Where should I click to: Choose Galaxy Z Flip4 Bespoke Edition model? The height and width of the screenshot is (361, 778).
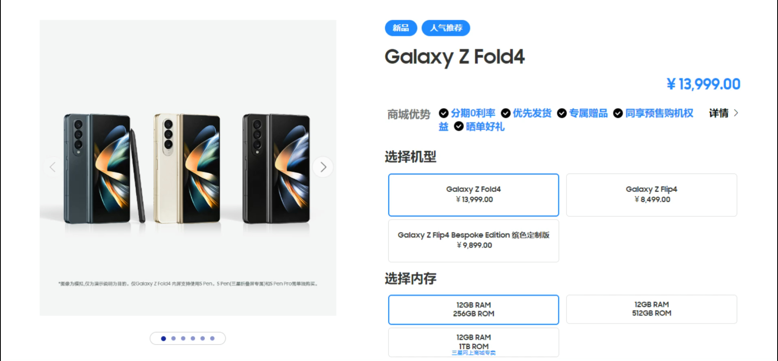click(x=473, y=240)
